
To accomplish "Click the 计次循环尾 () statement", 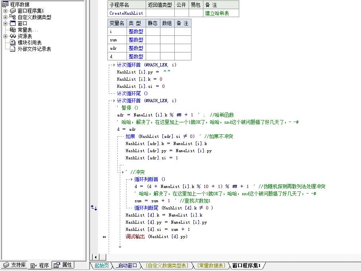I will [x=132, y=93].
